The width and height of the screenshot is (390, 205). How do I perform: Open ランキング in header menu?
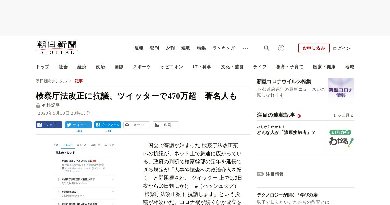(224, 48)
